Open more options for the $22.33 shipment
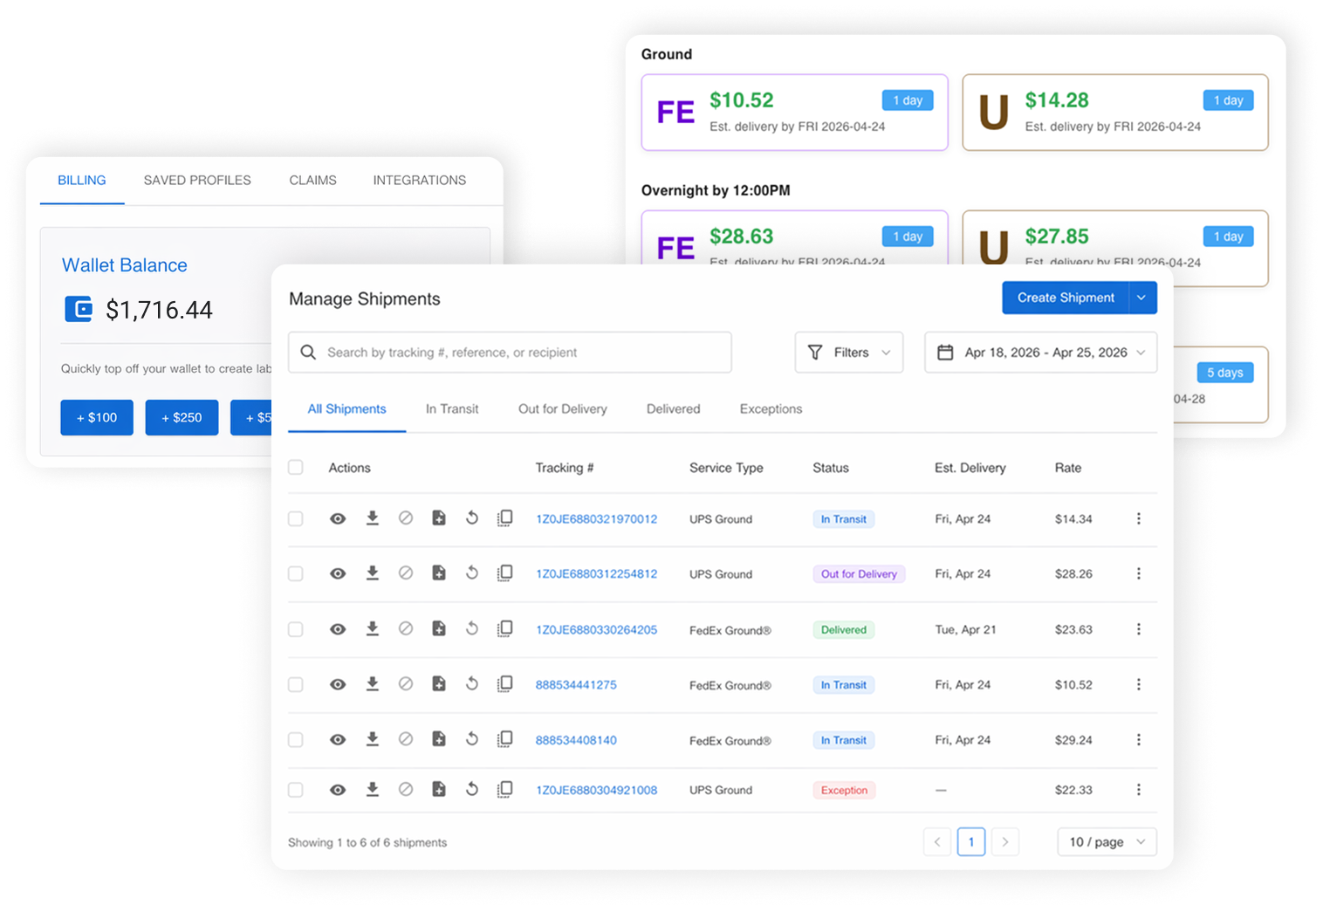This screenshot has width=1323, height=912. pyautogui.click(x=1139, y=790)
